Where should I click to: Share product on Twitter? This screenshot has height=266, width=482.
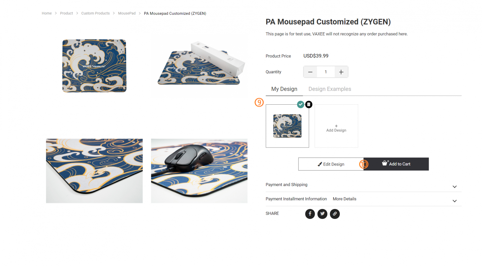322,214
